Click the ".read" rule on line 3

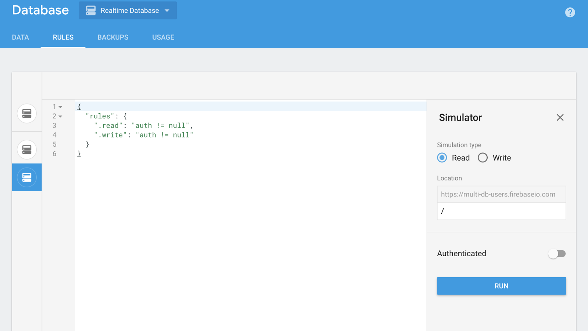pos(143,126)
